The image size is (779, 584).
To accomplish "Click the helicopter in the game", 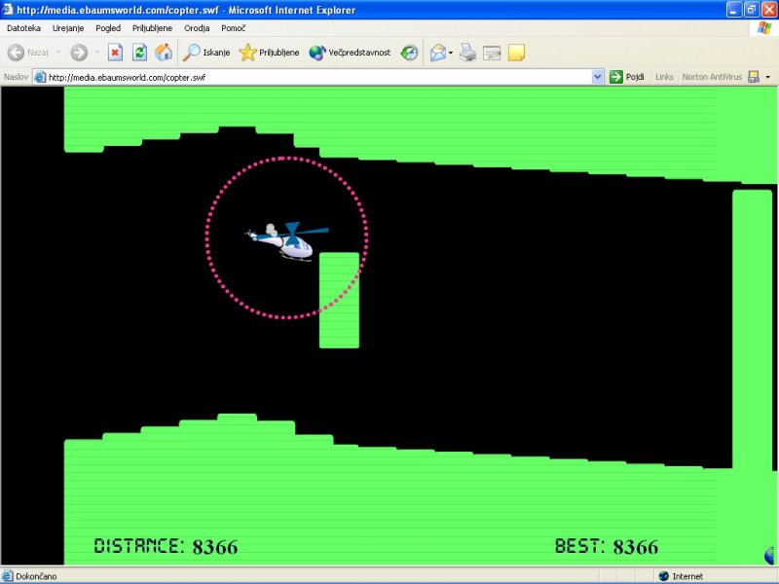I will (x=287, y=240).
